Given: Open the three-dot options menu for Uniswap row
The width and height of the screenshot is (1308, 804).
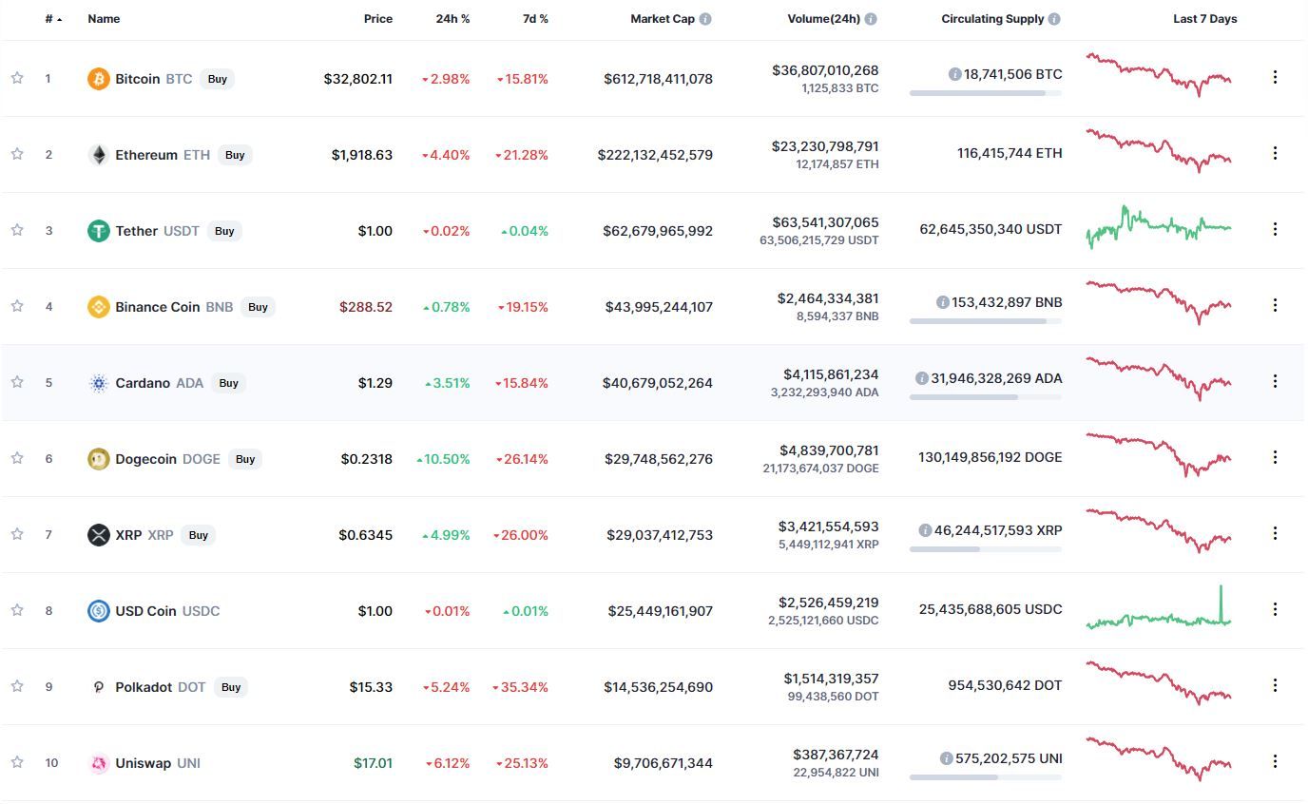Looking at the screenshot, I should click(1275, 761).
